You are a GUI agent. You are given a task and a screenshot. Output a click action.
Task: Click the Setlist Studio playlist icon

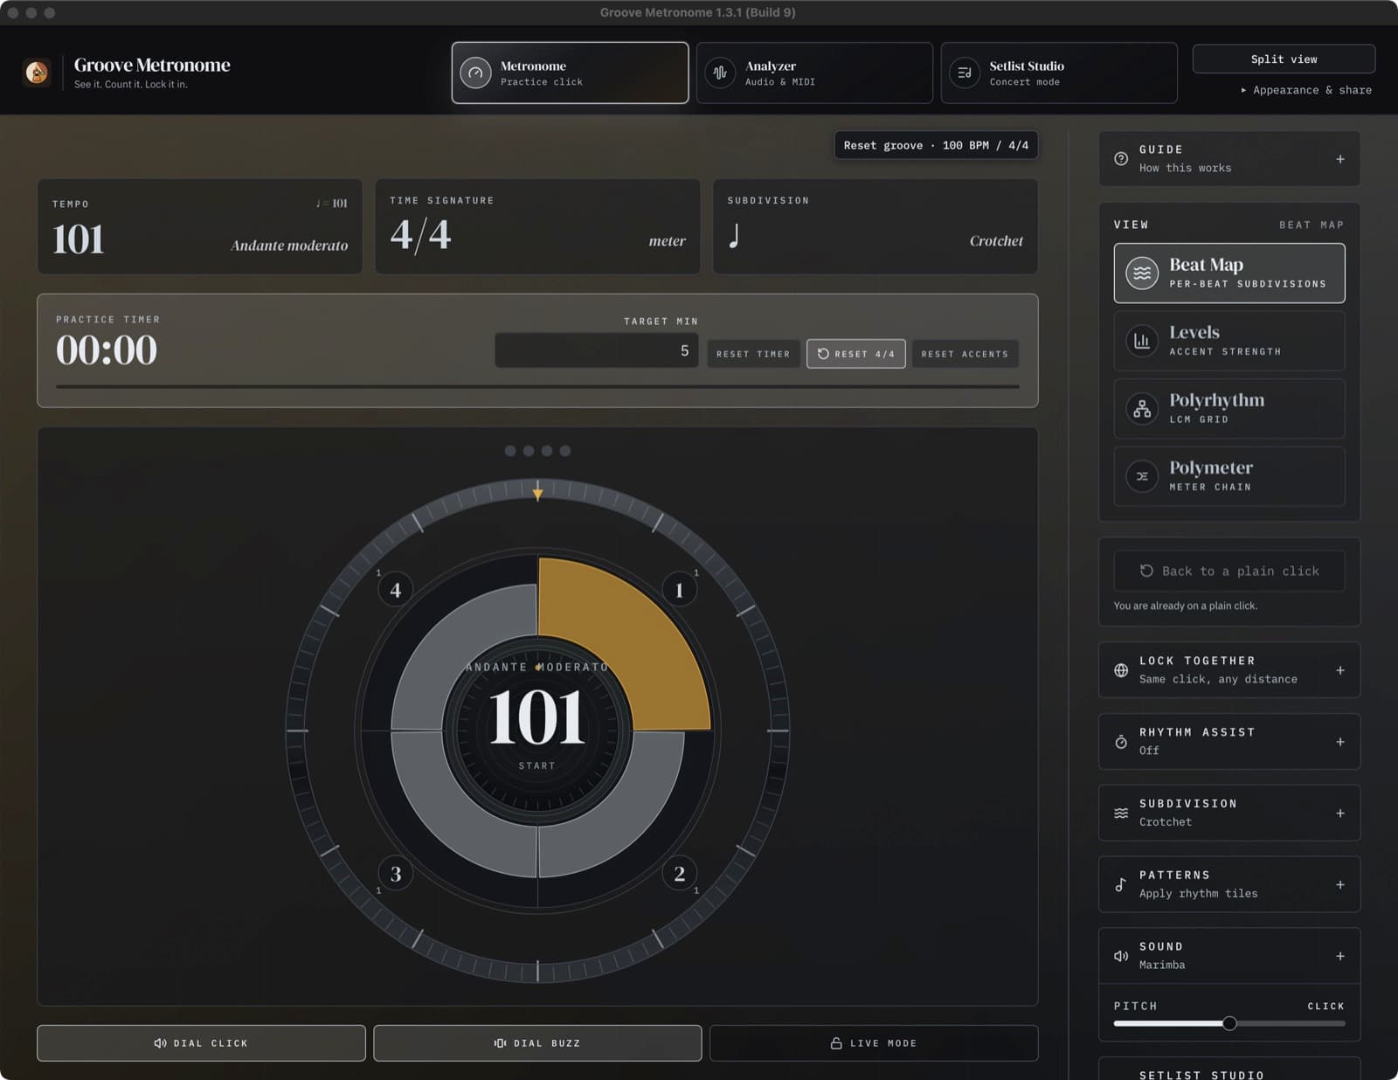click(965, 73)
